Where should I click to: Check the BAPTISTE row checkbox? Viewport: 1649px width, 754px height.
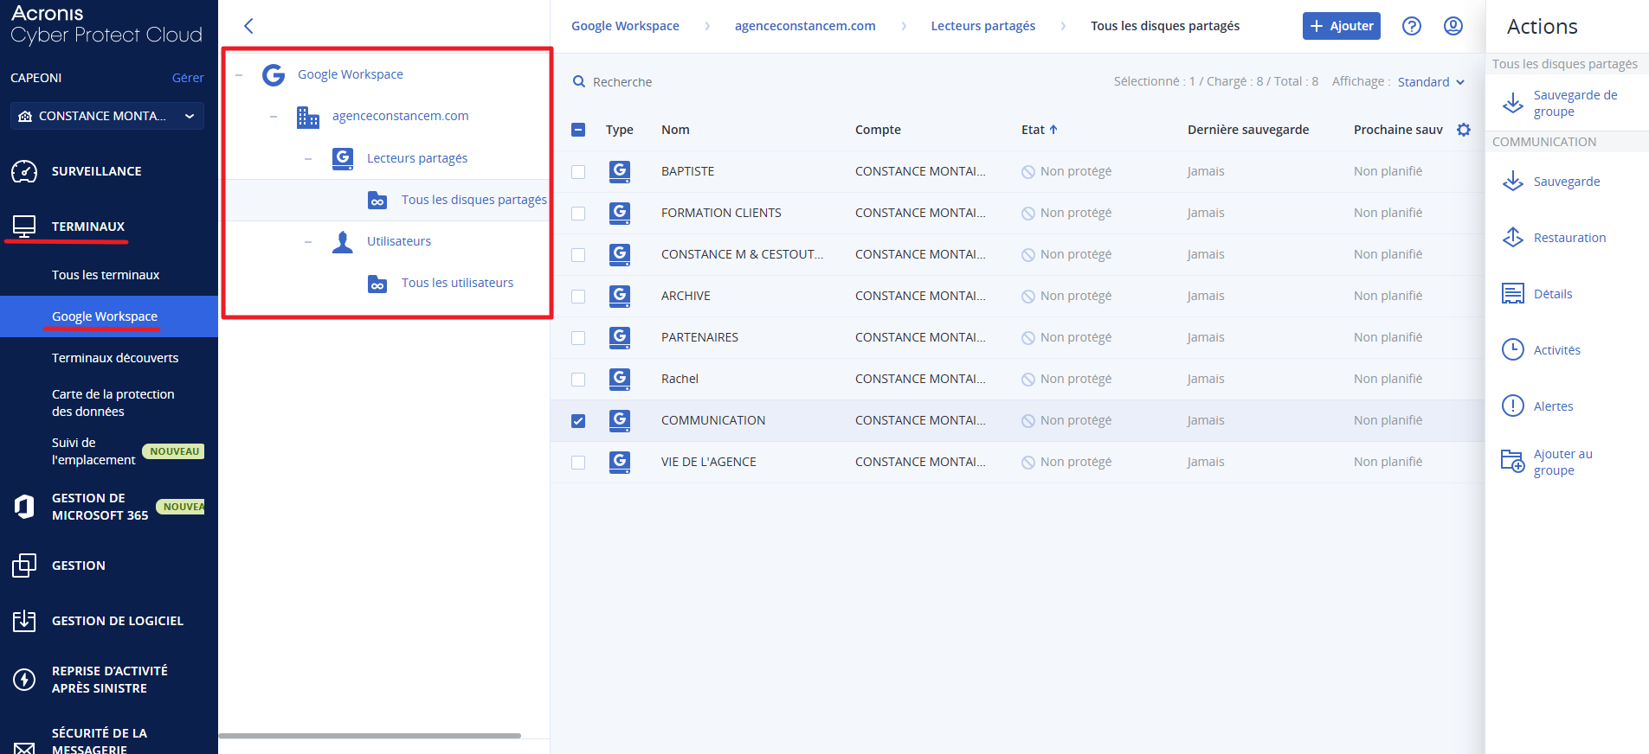click(x=578, y=172)
